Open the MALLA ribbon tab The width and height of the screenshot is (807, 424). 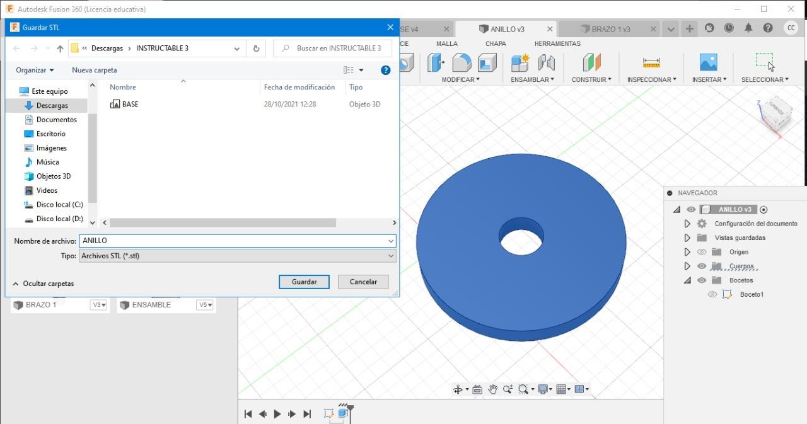tap(447, 43)
